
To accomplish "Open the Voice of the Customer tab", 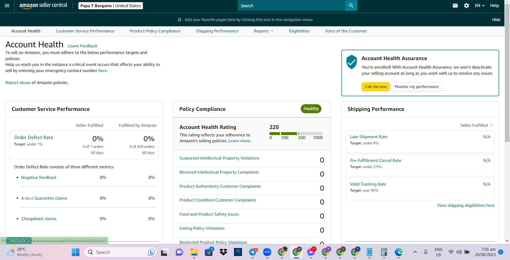I will click(346, 31).
